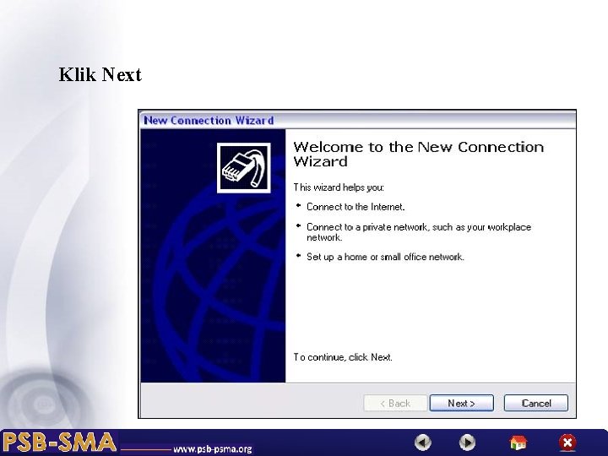Click 'To continue, click Next.' text
Image resolution: width=608 pixels, height=456 pixels.
343,357
